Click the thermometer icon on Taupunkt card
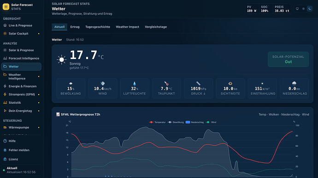The width and height of the screenshot is (318, 178). click(166, 83)
